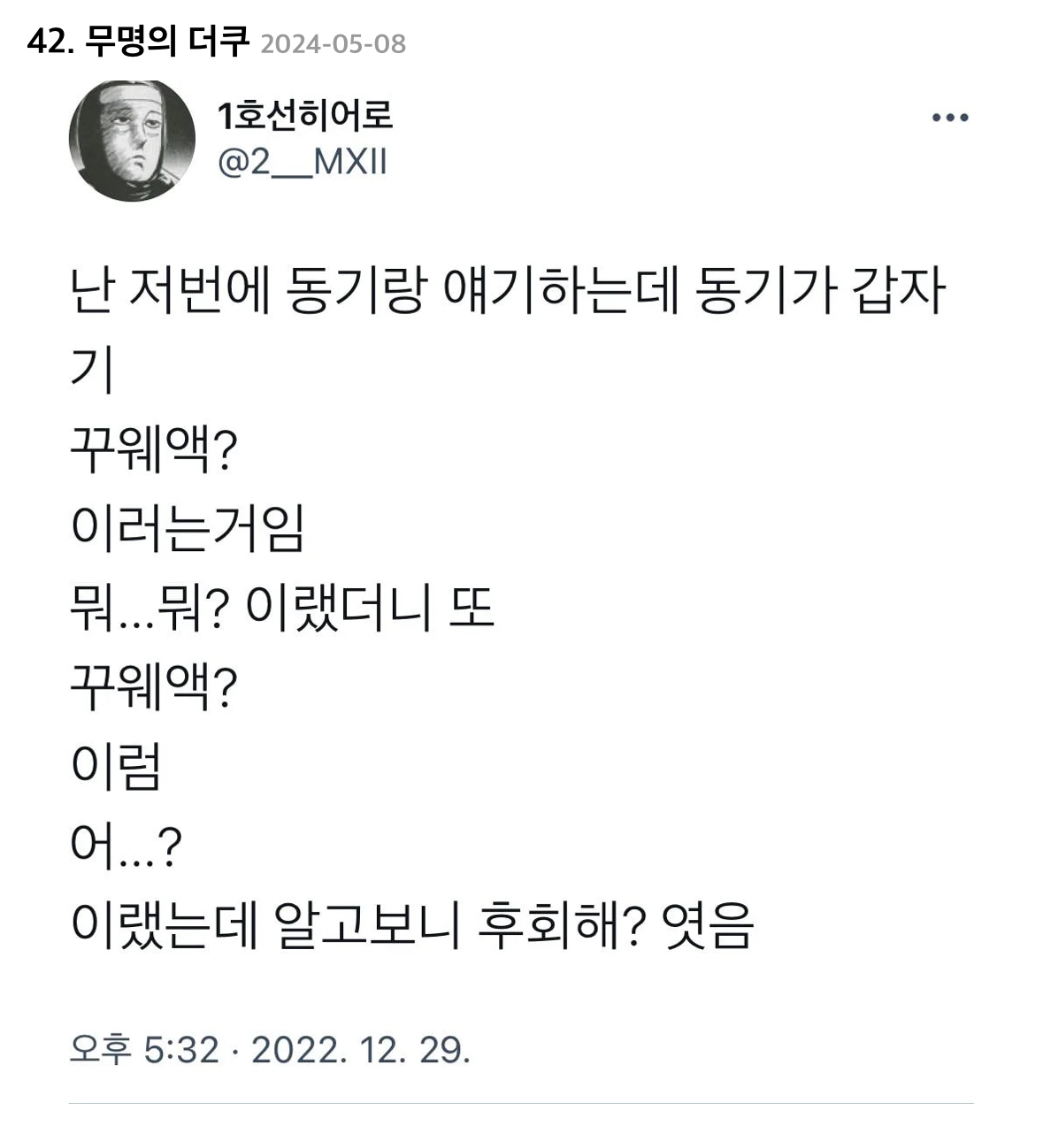
Task: Click the 이럼 line
Action: (x=115, y=768)
